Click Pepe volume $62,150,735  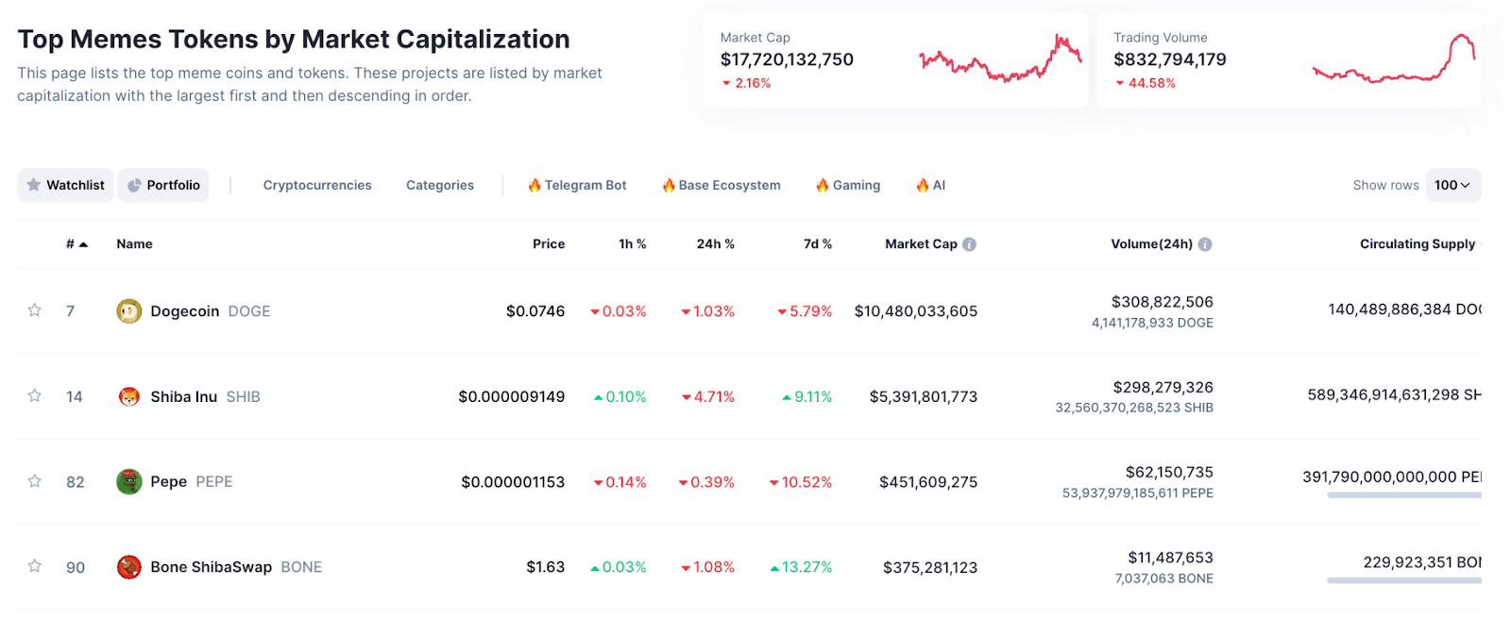point(1169,472)
